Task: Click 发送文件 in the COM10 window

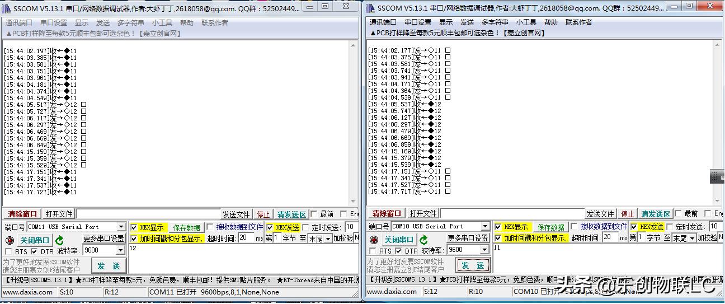Action: [x=600, y=214]
